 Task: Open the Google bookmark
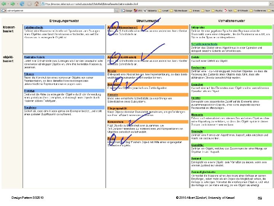coord(127,11)
